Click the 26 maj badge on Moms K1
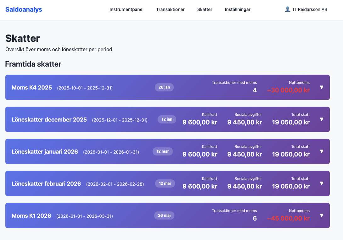Viewport: 343px width, 240px height. coord(164,215)
